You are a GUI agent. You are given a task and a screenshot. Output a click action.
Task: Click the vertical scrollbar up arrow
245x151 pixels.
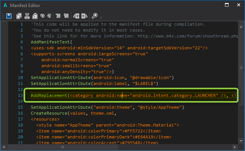pyautogui.click(x=241, y=27)
